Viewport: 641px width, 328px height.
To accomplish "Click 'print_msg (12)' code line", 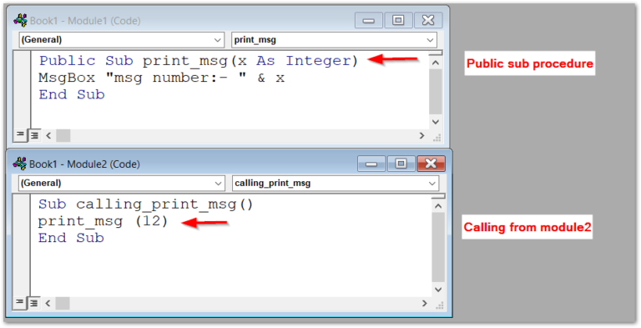I will click(103, 221).
